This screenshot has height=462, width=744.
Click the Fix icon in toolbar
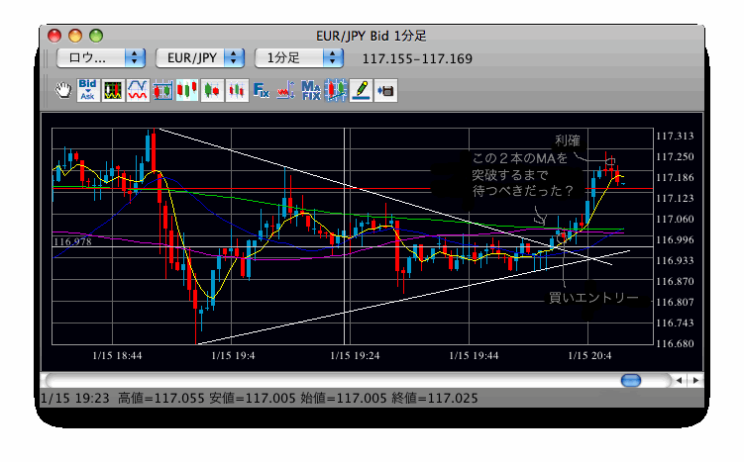click(261, 90)
